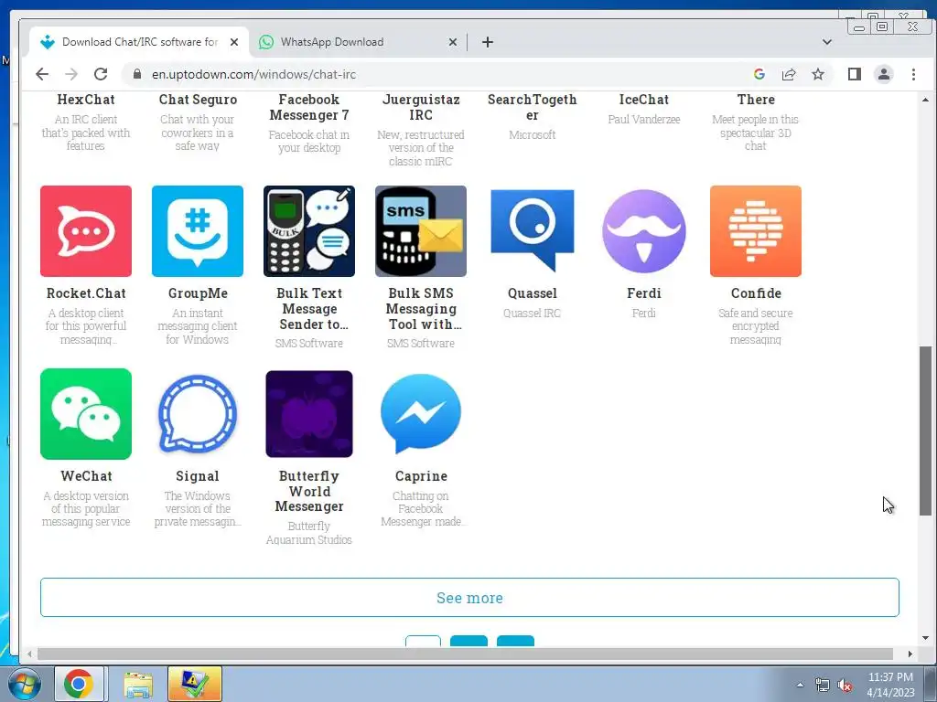This screenshot has width=937, height=702.
Task: Show hidden system tray icons
Action: tap(800, 685)
